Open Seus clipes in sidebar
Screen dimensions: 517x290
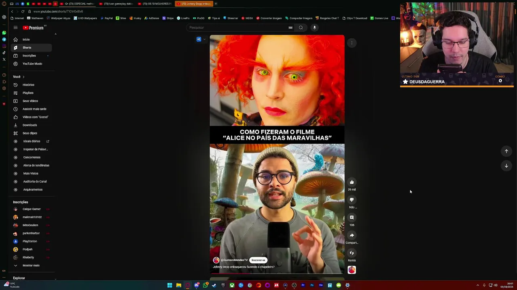(32, 133)
